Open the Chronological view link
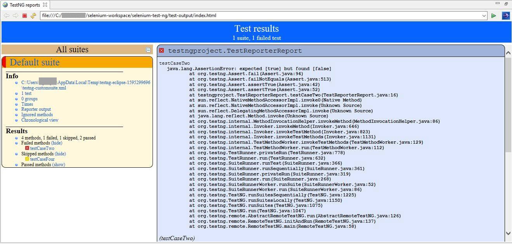This screenshot has width=512, height=244. click(x=40, y=120)
